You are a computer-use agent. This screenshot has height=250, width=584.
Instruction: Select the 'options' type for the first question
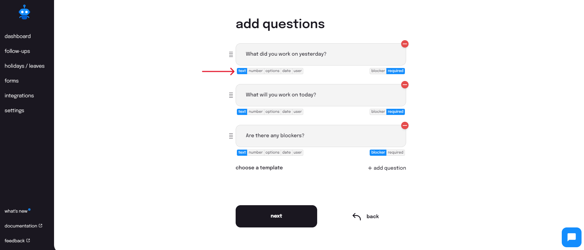[x=272, y=71]
